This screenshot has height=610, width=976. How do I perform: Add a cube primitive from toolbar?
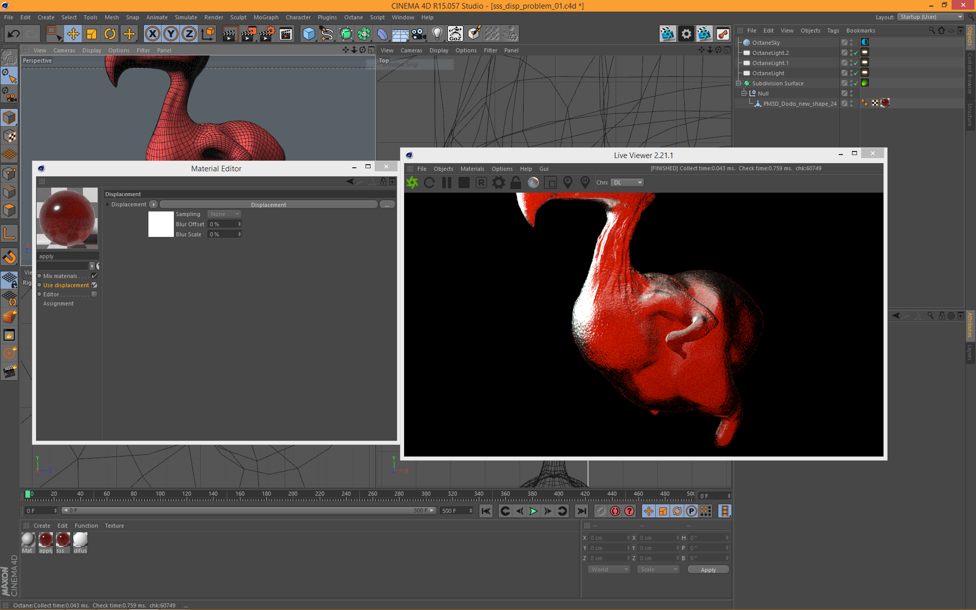click(x=309, y=34)
